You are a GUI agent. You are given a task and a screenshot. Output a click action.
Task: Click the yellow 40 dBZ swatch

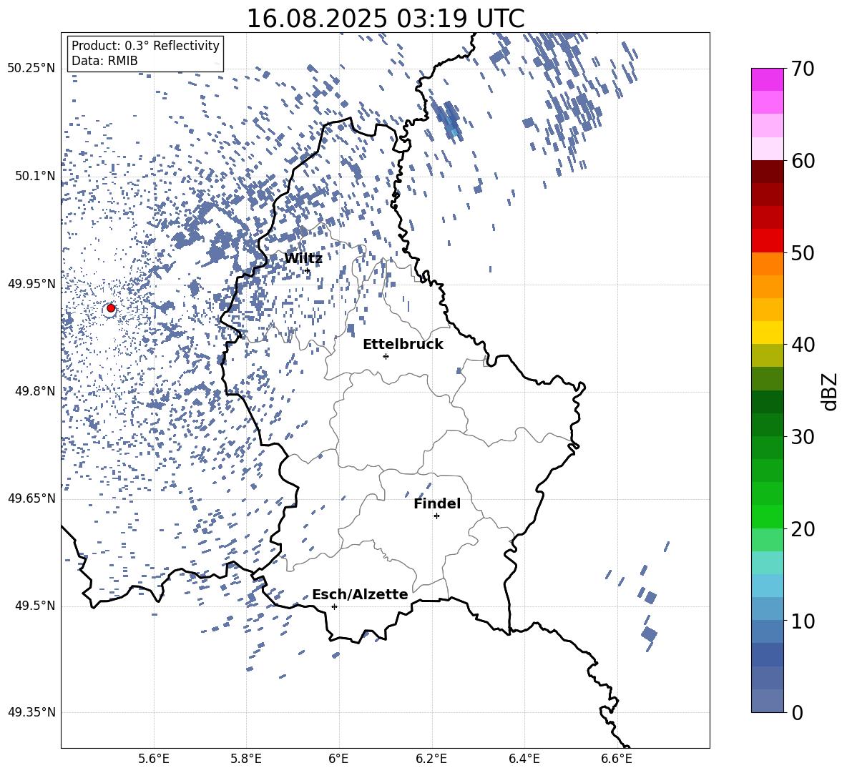point(768,333)
